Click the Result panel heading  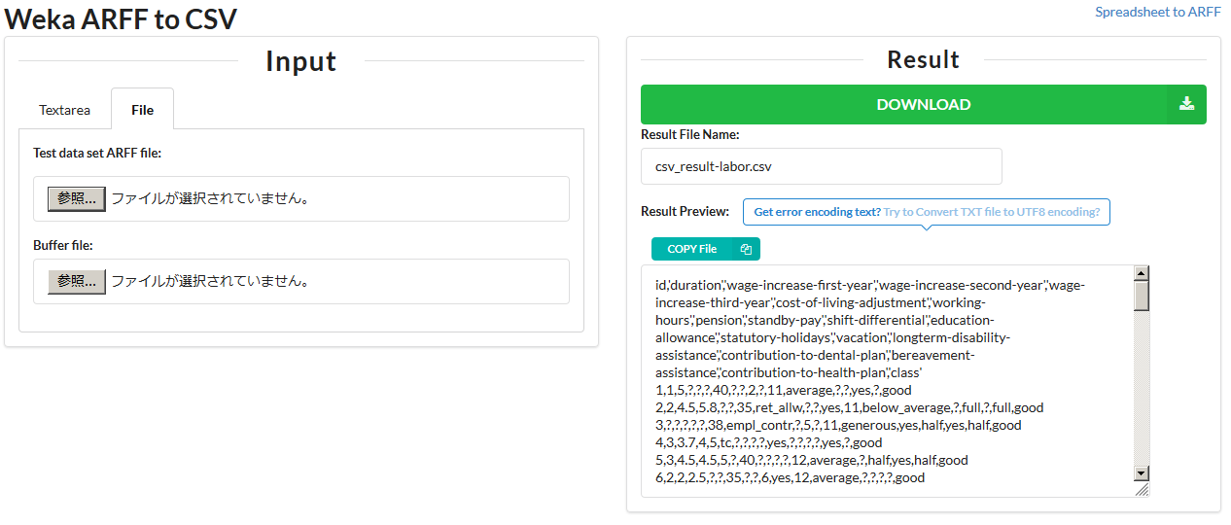coord(923,59)
